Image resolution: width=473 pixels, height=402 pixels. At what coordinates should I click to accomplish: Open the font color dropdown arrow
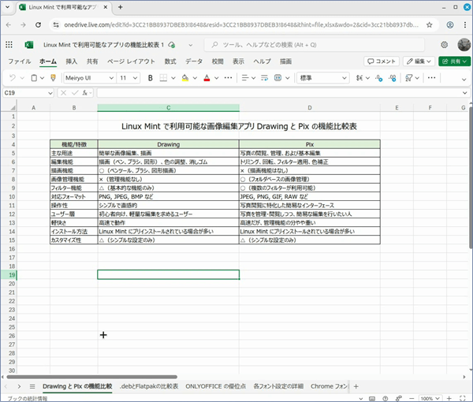[217, 78]
